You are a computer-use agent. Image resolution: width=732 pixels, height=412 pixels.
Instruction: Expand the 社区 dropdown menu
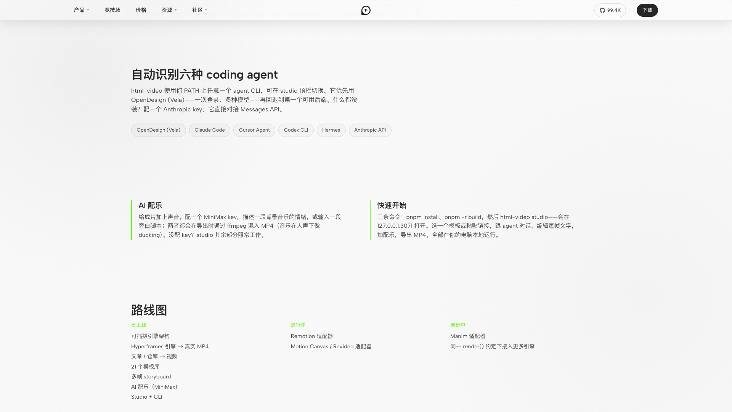pyautogui.click(x=199, y=10)
